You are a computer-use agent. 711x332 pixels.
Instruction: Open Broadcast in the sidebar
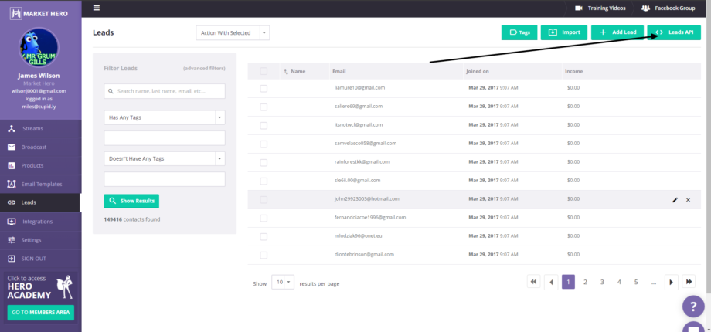tap(34, 147)
